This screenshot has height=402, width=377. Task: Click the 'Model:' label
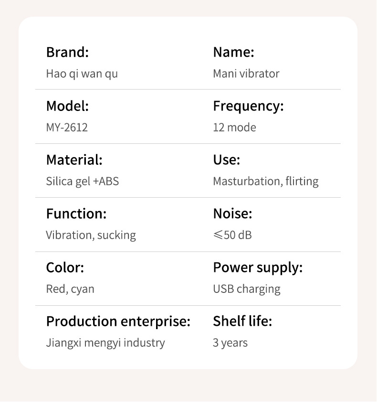(x=67, y=106)
